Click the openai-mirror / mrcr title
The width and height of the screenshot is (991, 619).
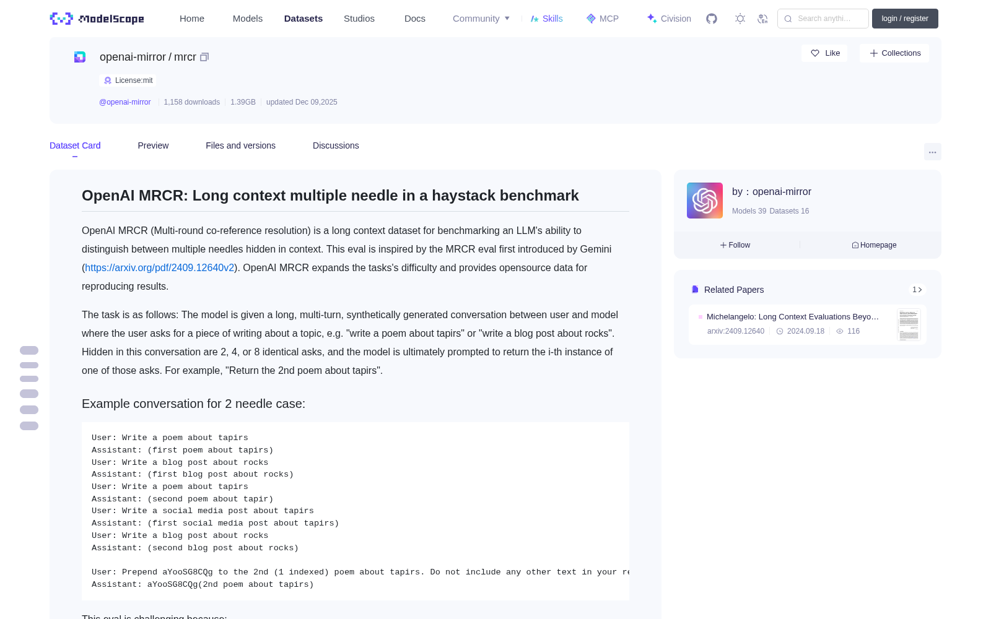(148, 57)
